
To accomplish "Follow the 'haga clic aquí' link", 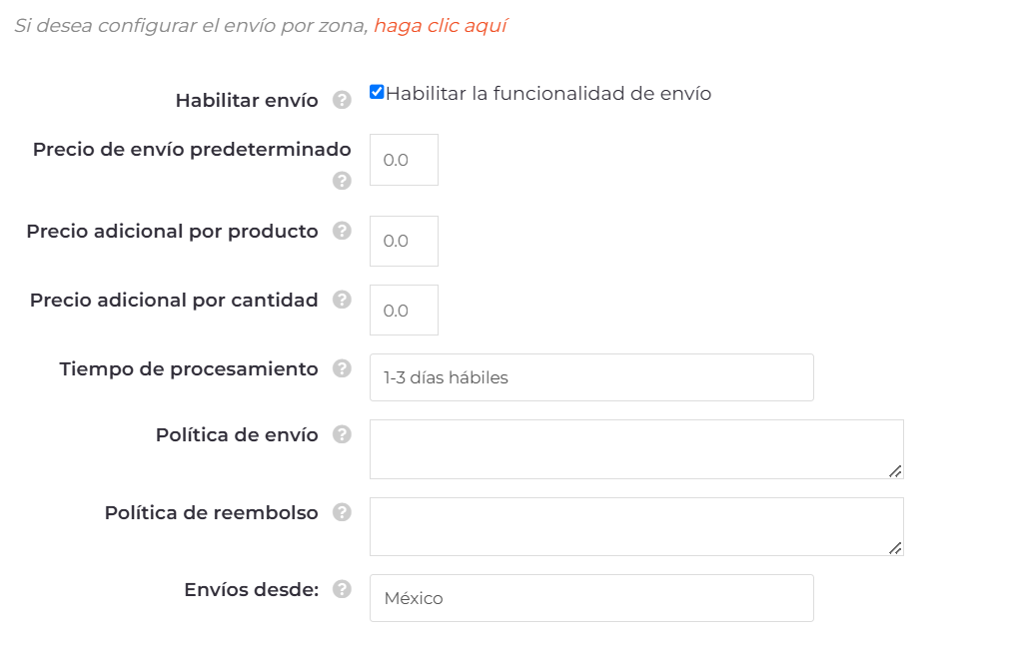I will 441,26.
